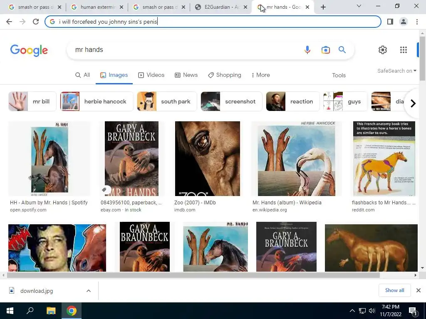426x319 pixels.
Task: Open File Explorer from the taskbar
Action: tap(51, 311)
